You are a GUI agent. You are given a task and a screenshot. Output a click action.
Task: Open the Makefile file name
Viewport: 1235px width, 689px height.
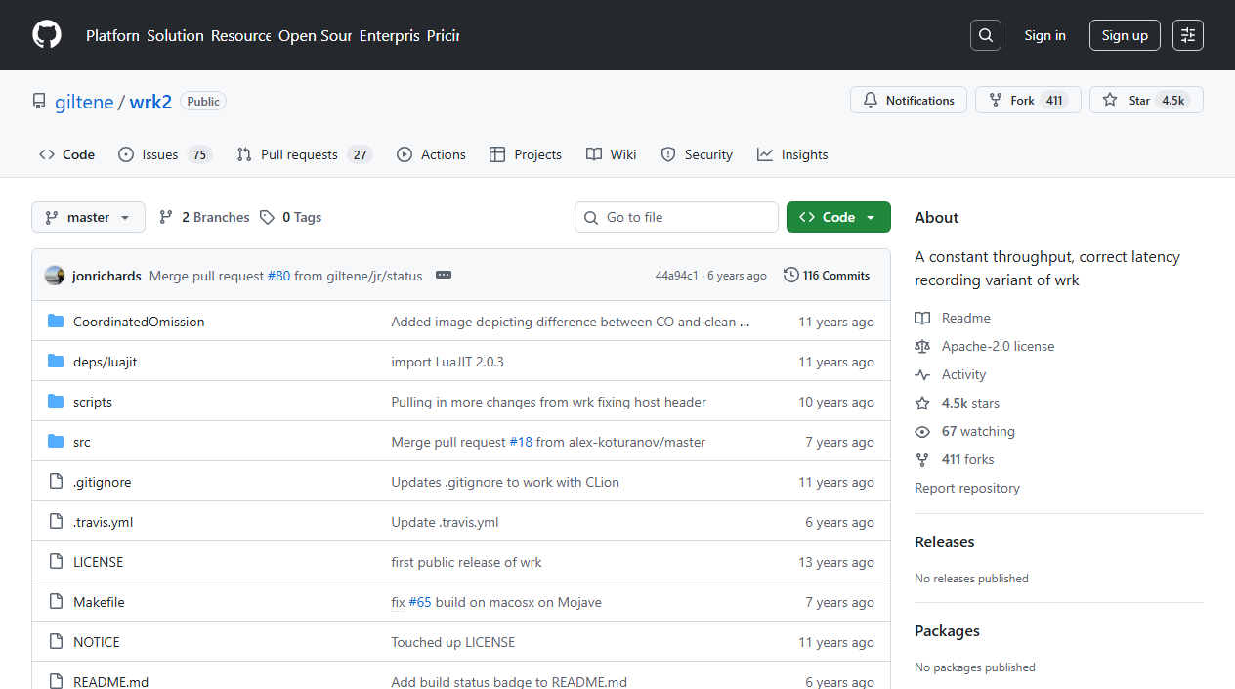click(99, 602)
